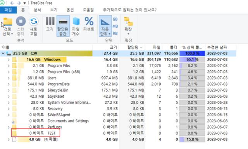
Task: Click the 새로 고침 refresh icon
Action: click(34, 21)
